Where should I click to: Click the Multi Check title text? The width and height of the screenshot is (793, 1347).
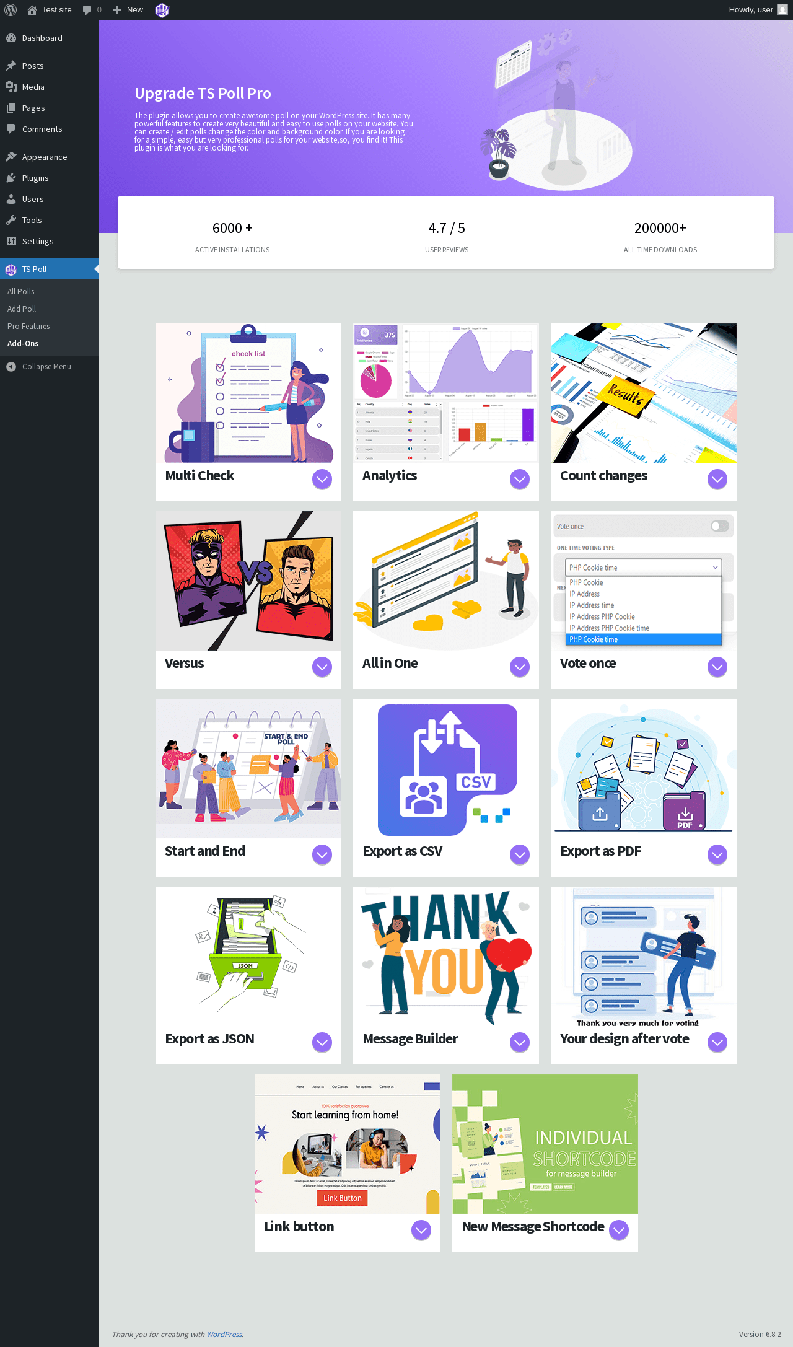[x=199, y=475]
